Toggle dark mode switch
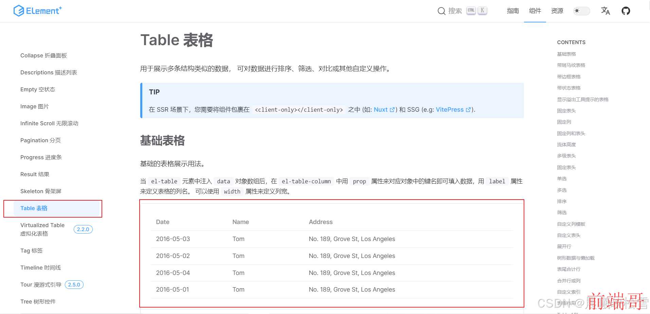 click(x=581, y=11)
